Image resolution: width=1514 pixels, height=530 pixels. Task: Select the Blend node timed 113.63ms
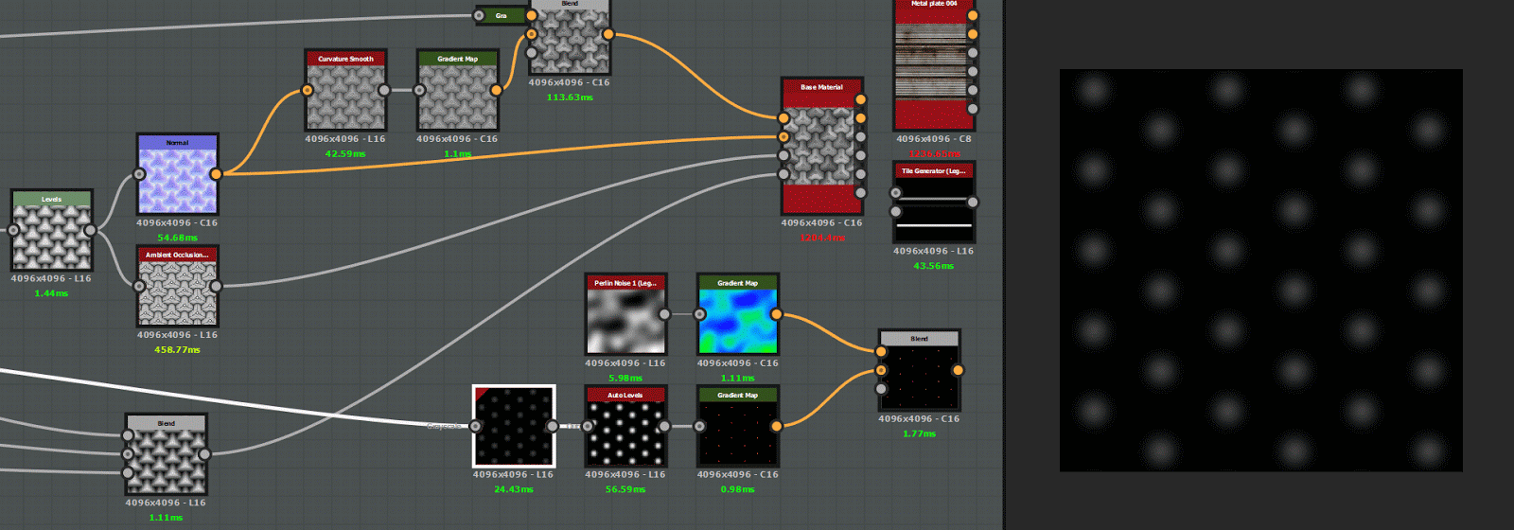click(570, 36)
